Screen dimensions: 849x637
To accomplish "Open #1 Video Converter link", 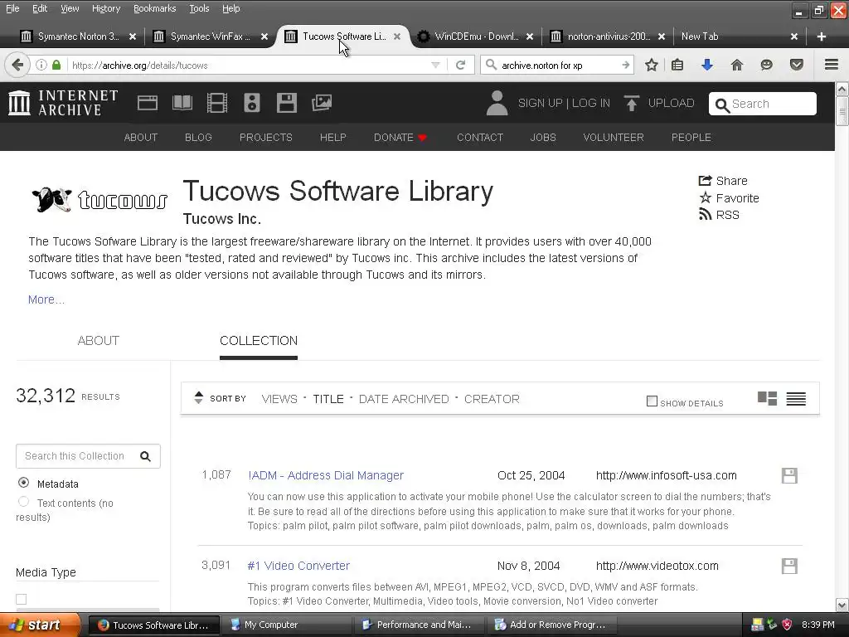I will point(298,566).
